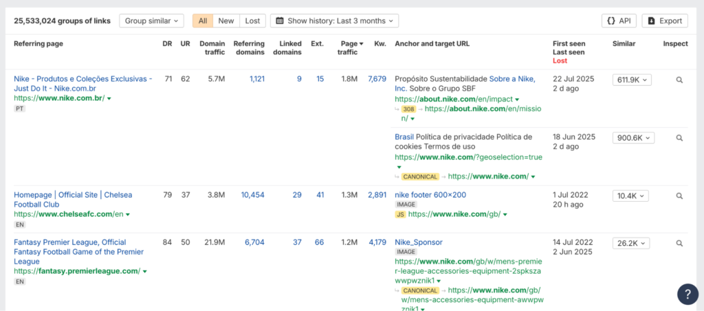Image resolution: width=704 pixels, height=311 pixels.
Task: Open the https://about.nike.com/en/impact target URL
Action: 454,99
